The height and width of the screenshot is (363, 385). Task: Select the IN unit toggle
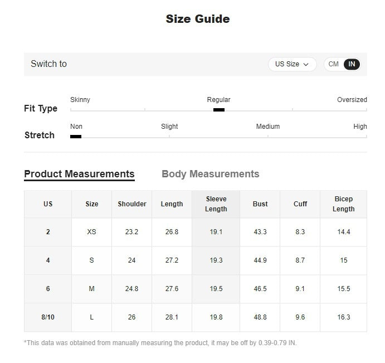tap(352, 64)
